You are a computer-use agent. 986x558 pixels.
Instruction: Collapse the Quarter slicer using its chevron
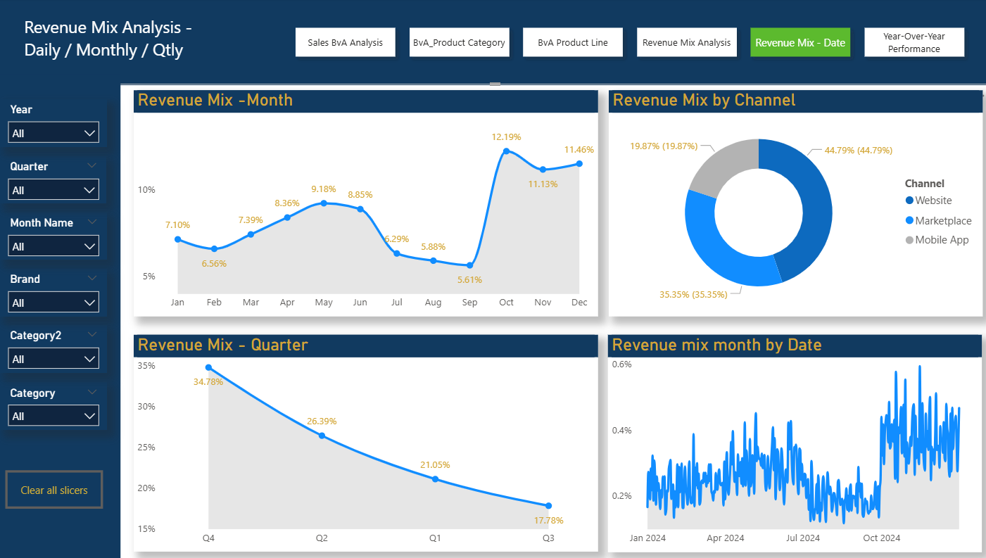click(x=92, y=166)
